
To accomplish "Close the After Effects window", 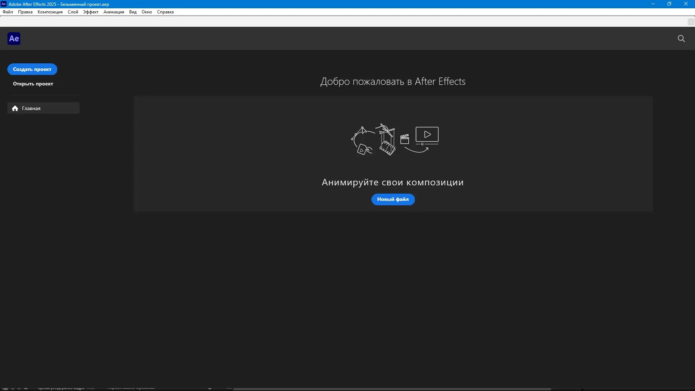I will pos(686,4).
